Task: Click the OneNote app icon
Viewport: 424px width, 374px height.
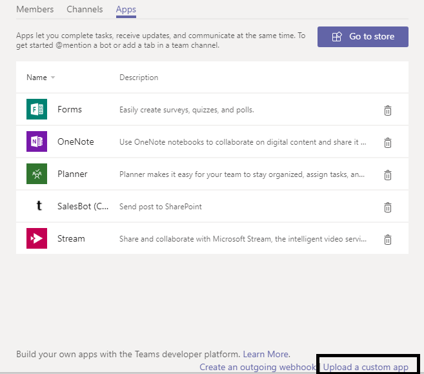Action: coord(37,141)
